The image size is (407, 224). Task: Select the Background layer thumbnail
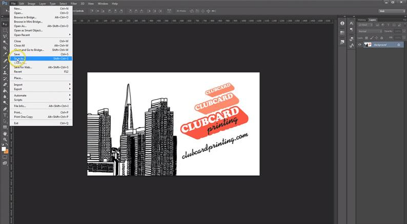click(368, 45)
